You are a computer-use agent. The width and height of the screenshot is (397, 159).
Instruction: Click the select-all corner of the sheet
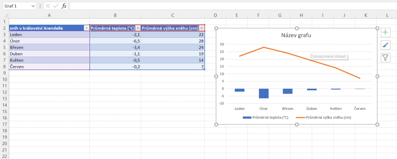(4, 15)
